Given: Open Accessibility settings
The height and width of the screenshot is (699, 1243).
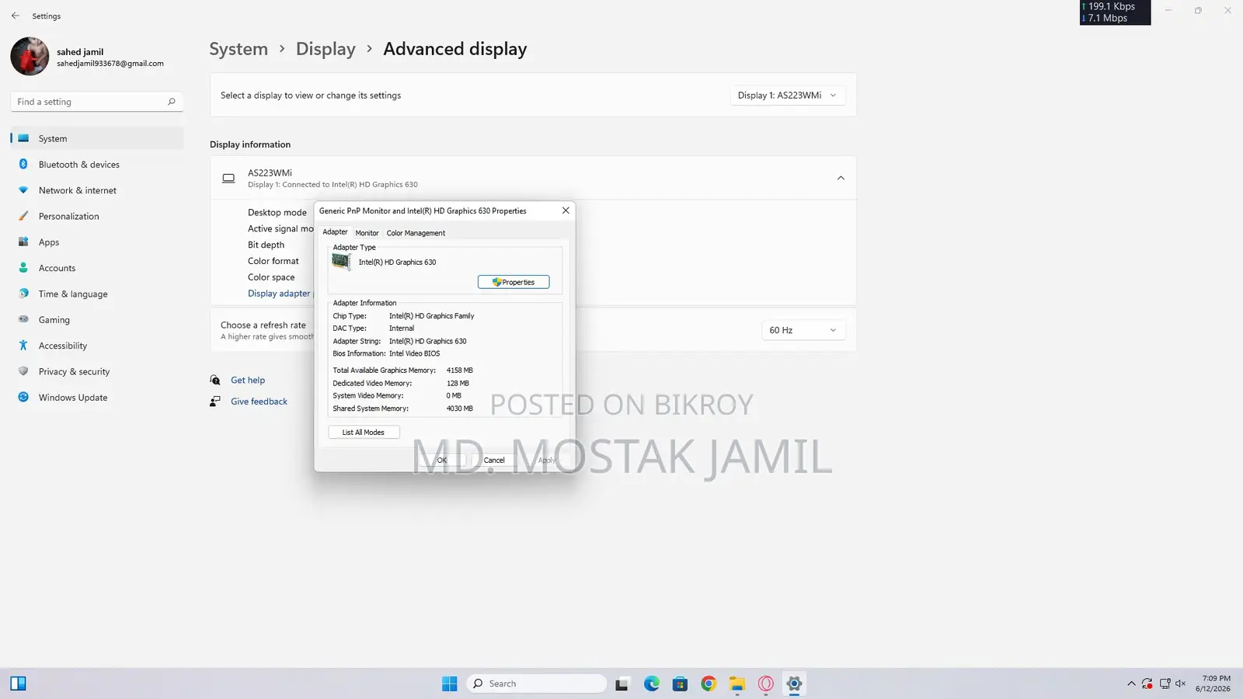Looking at the screenshot, I should point(97,346).
